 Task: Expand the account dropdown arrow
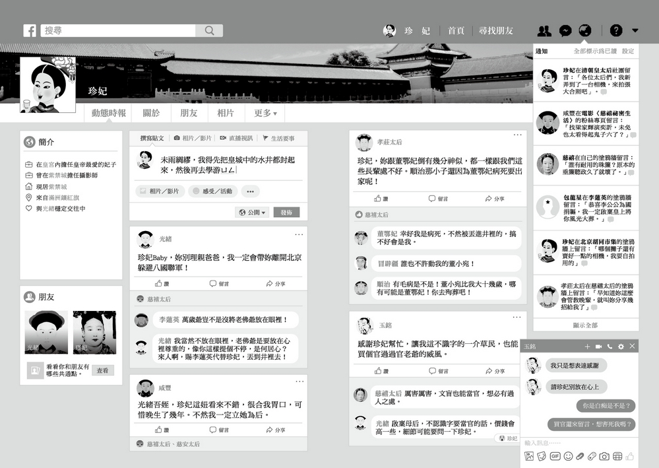coord(635,30)
